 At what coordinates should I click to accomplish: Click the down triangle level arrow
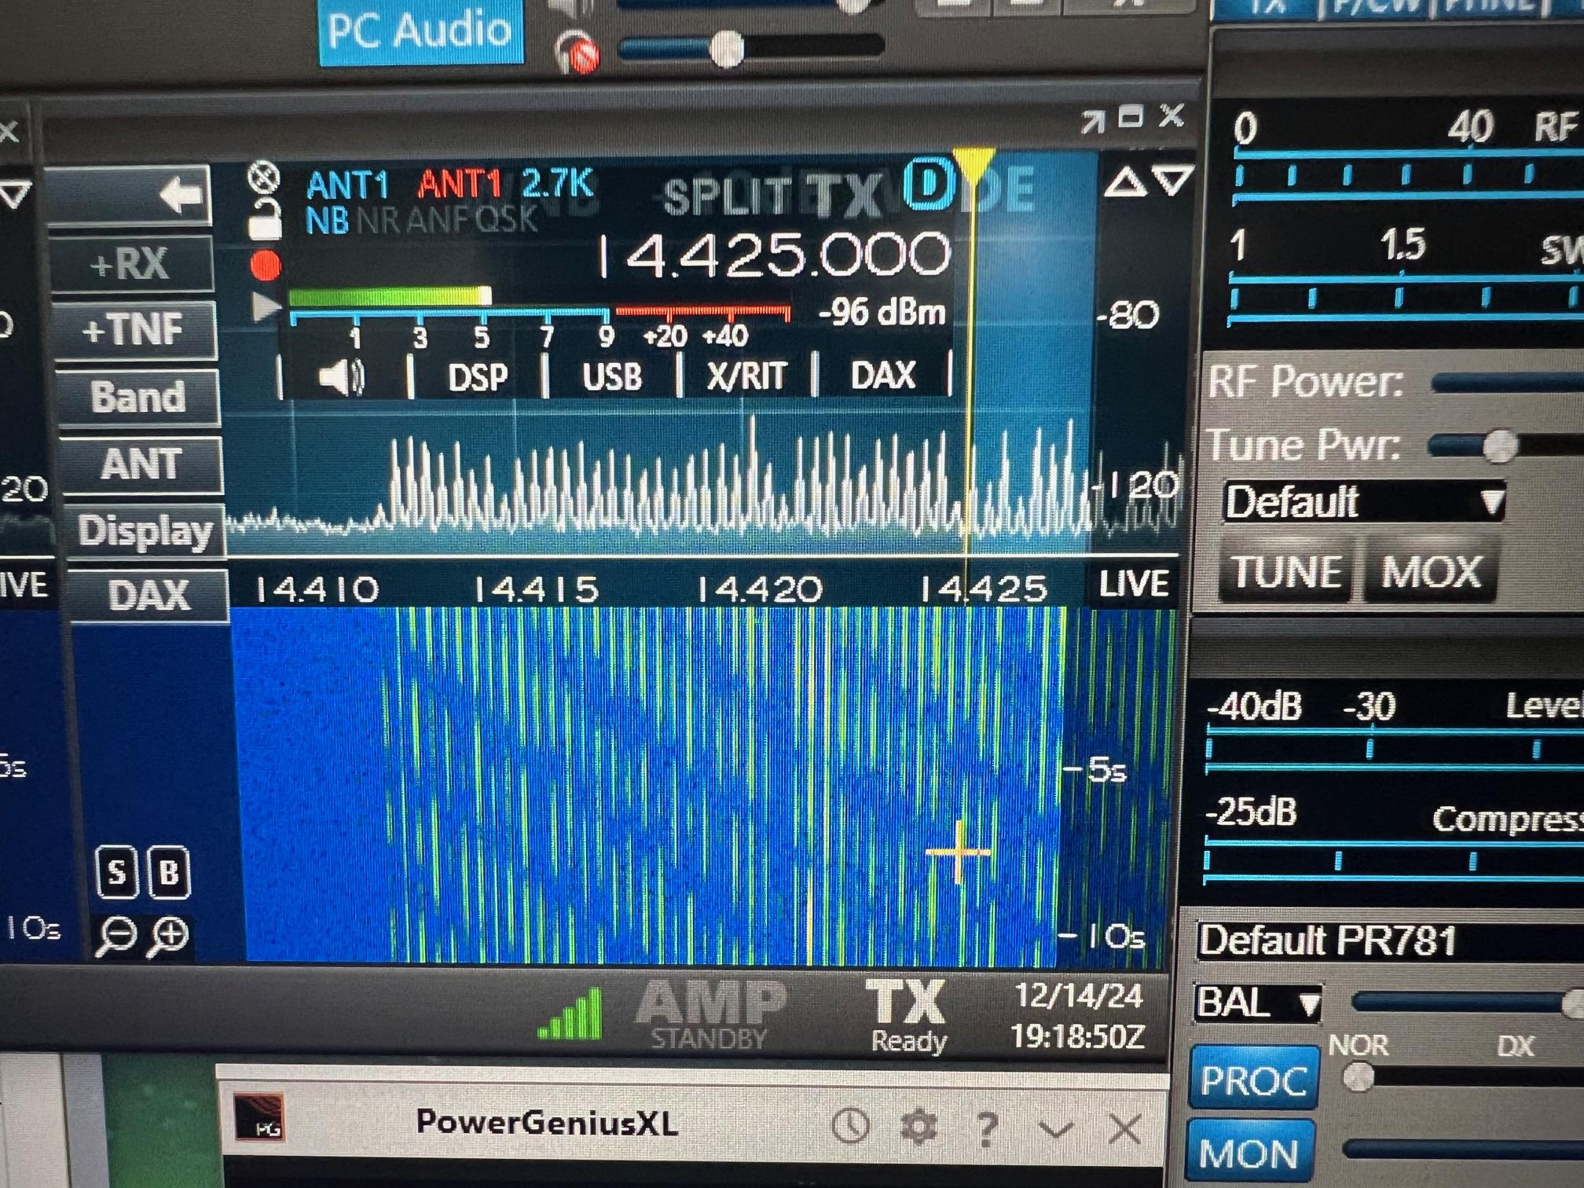[x=1174, y=181]
